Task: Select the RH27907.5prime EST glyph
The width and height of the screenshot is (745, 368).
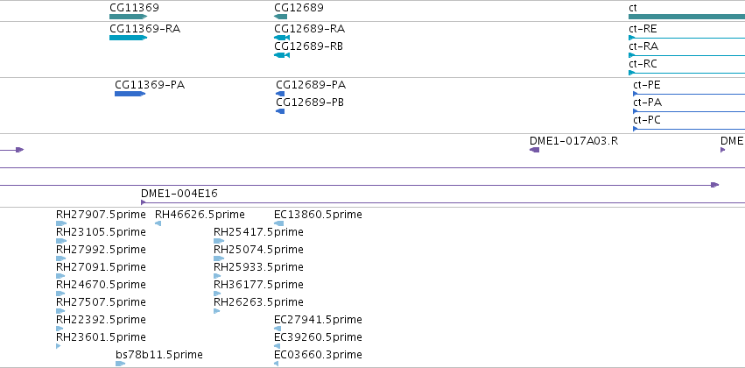Action: [61, 223]
